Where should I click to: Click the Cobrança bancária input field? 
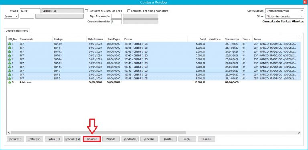[116, 22]
